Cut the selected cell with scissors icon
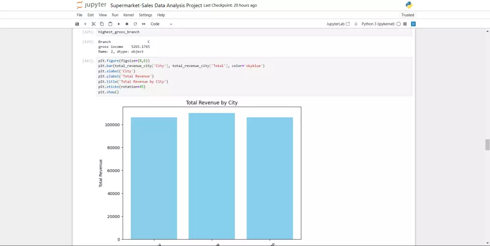Image resolution: width=490 pixels, height=246 pixels. 94,24
